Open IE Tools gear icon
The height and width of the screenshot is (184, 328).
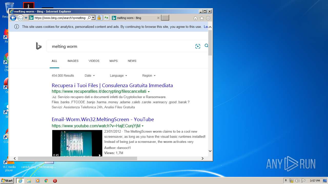coord(208,18)
